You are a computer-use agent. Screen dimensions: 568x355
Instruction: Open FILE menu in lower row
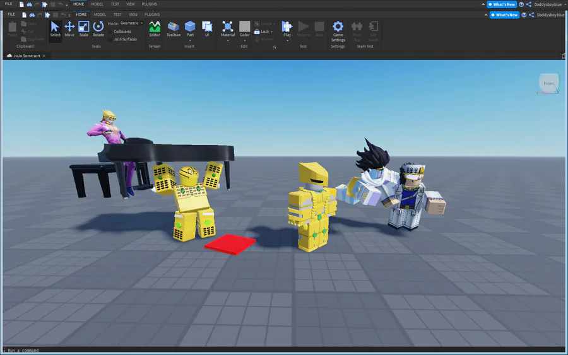(x=11, y=15)
